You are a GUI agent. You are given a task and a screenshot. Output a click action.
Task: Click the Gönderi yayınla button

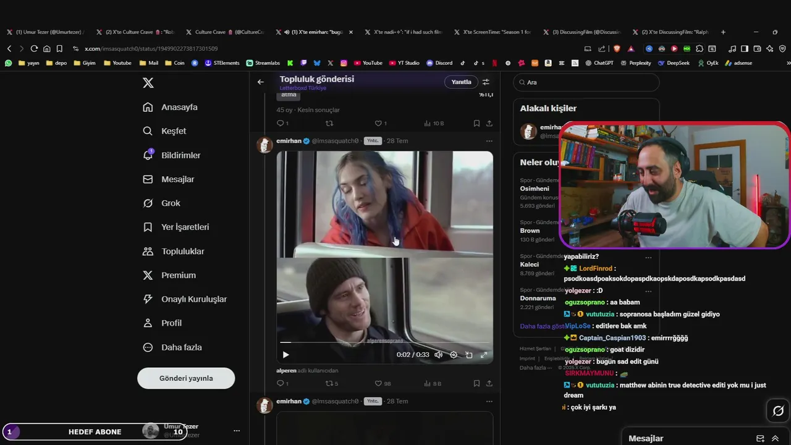point(186,378)
